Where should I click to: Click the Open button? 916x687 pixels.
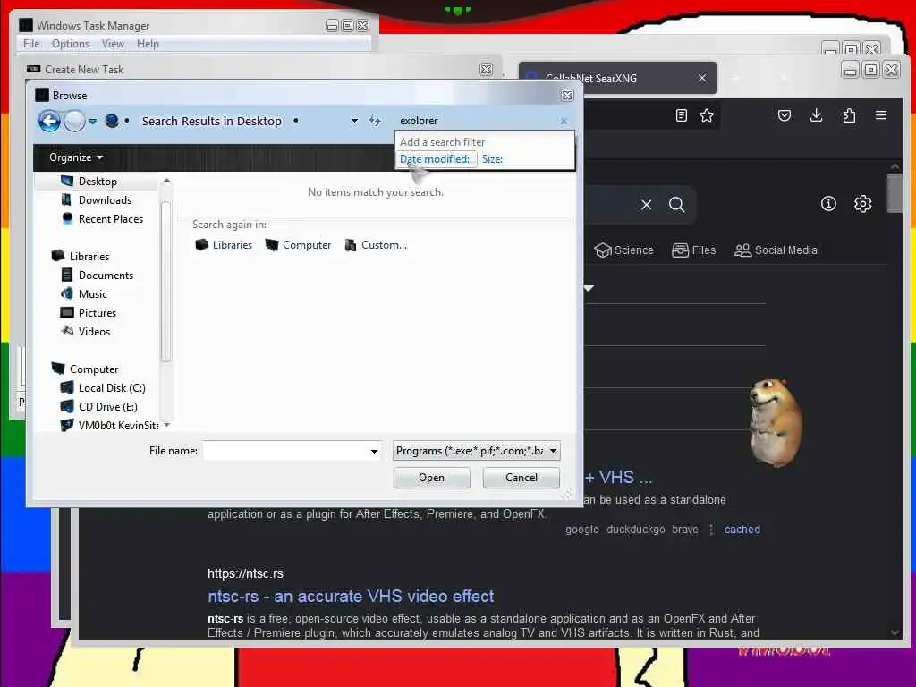[432, 478]
